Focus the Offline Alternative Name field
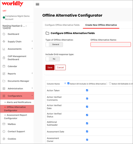The image size is (133, 144). point(111,44)
